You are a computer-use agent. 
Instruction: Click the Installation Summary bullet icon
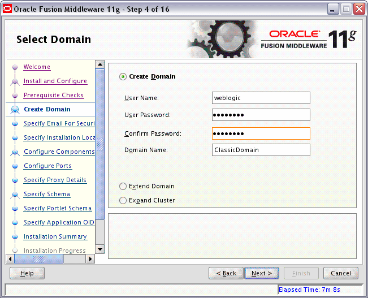point(15,237)
